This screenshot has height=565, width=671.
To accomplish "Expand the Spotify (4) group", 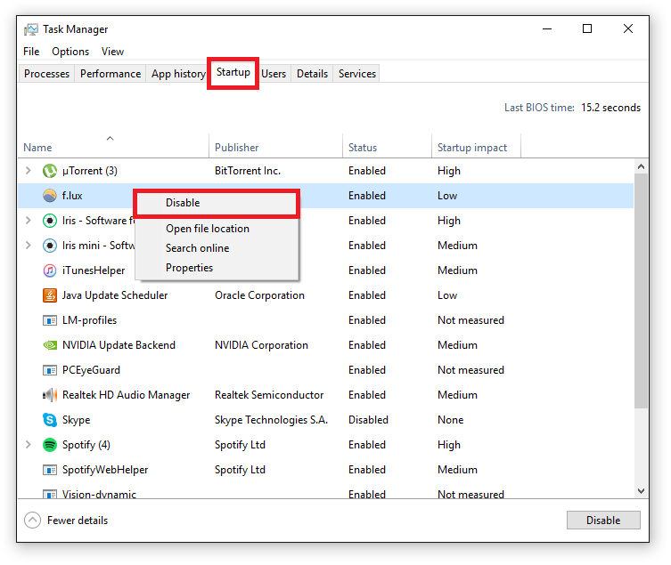I will coord(29,445).
